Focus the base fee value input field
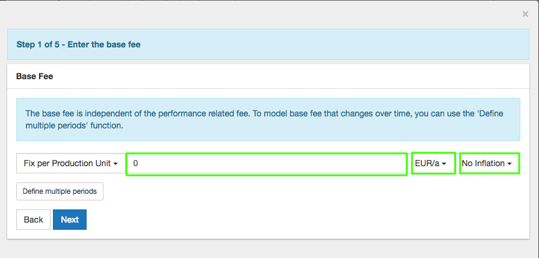The image size is (539, 258). [266, 163]
